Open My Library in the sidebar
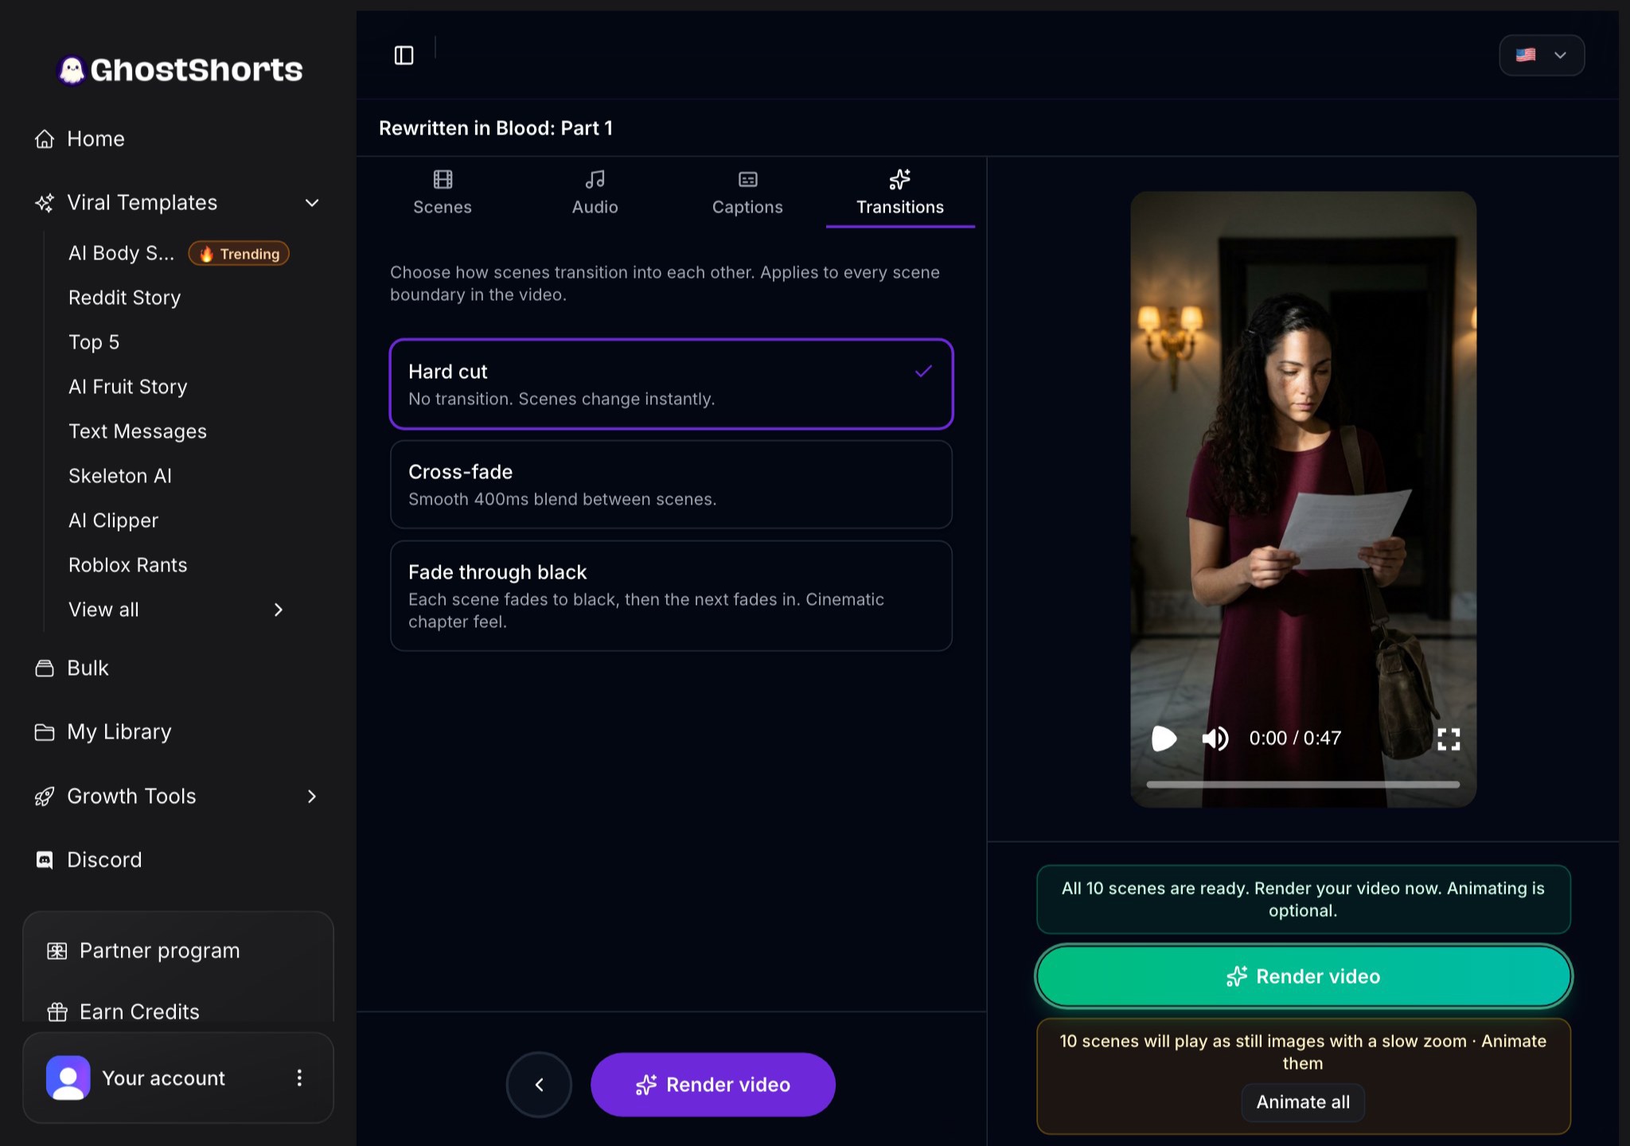1630x1146 pixels. (x=119, y=732)
